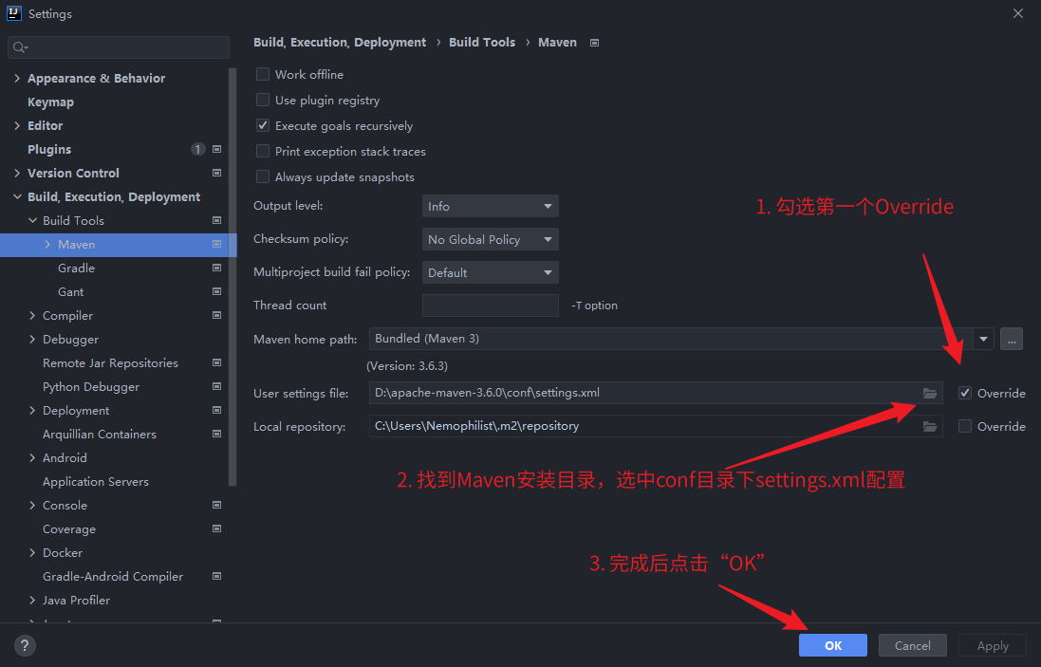Uncheck Execute goals recursively
Screen dimensions: 1041x667
(263, 125)
